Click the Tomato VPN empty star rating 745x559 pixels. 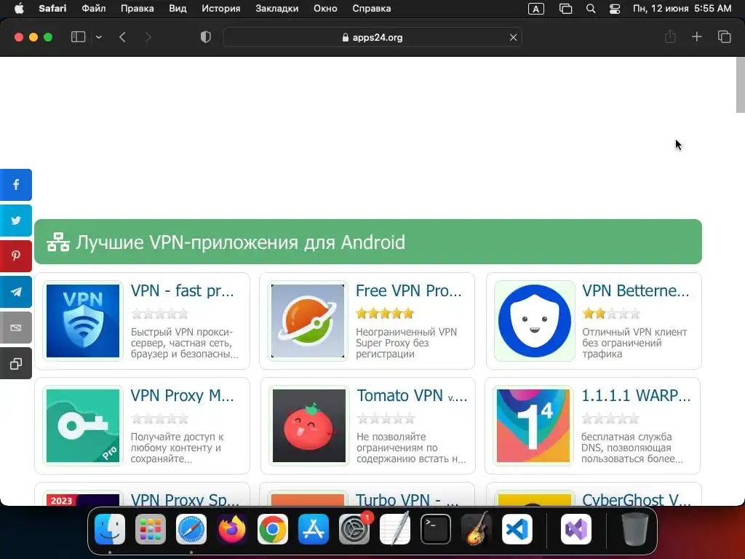pos(386,419)
